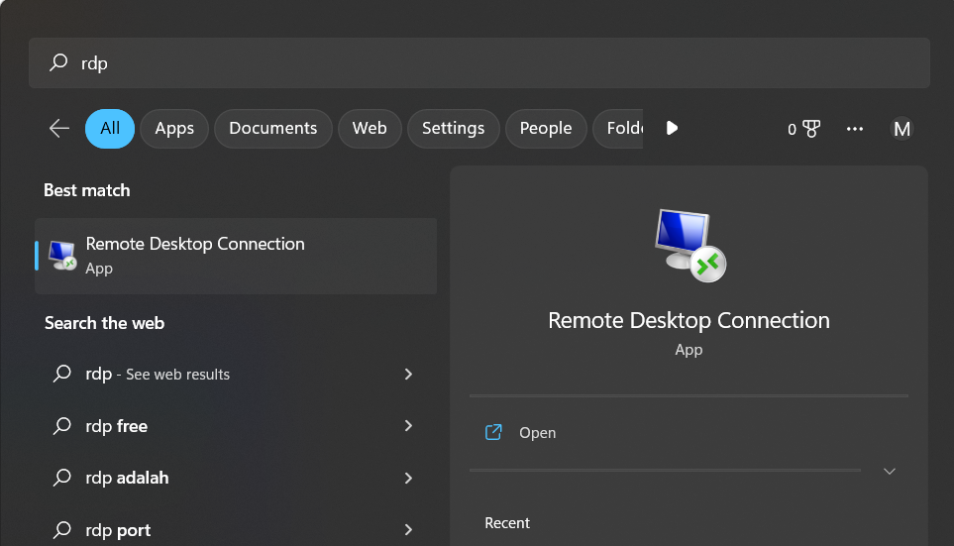Viewport: 954px width, 546px height.
Task: Switch to the Documents filter tab
Action: point(273,129)
